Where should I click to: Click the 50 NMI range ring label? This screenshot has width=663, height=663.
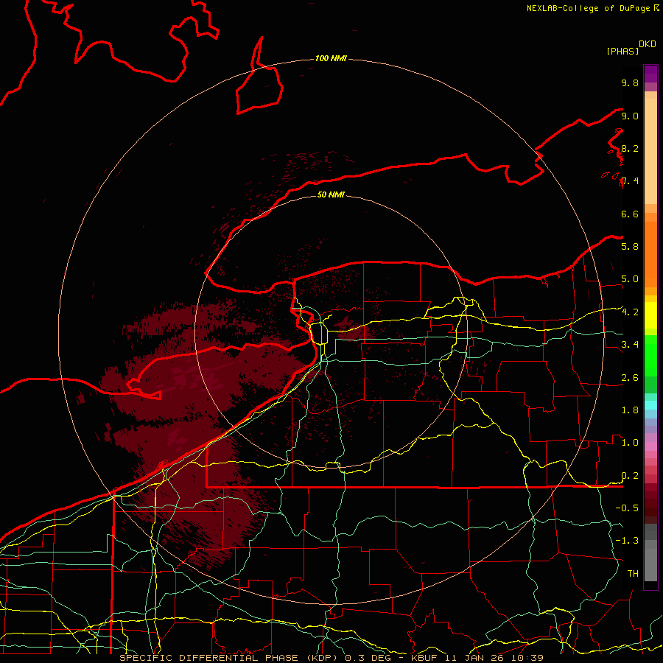click(331, 194)
